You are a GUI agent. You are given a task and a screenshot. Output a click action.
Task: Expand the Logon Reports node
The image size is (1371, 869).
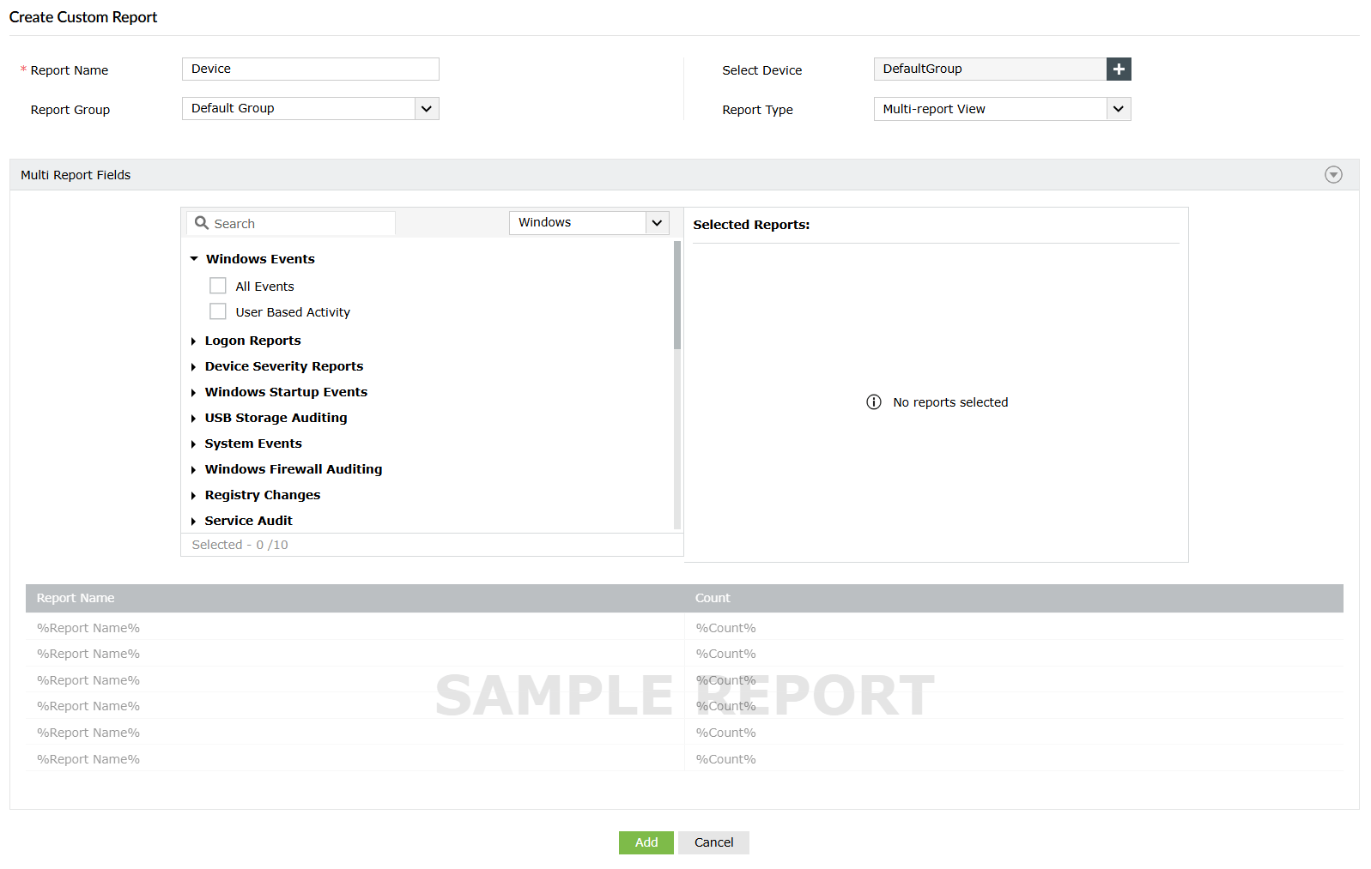tap(194, 341)
